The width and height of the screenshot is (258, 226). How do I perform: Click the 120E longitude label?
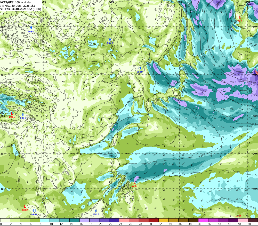tap(111, 2)
